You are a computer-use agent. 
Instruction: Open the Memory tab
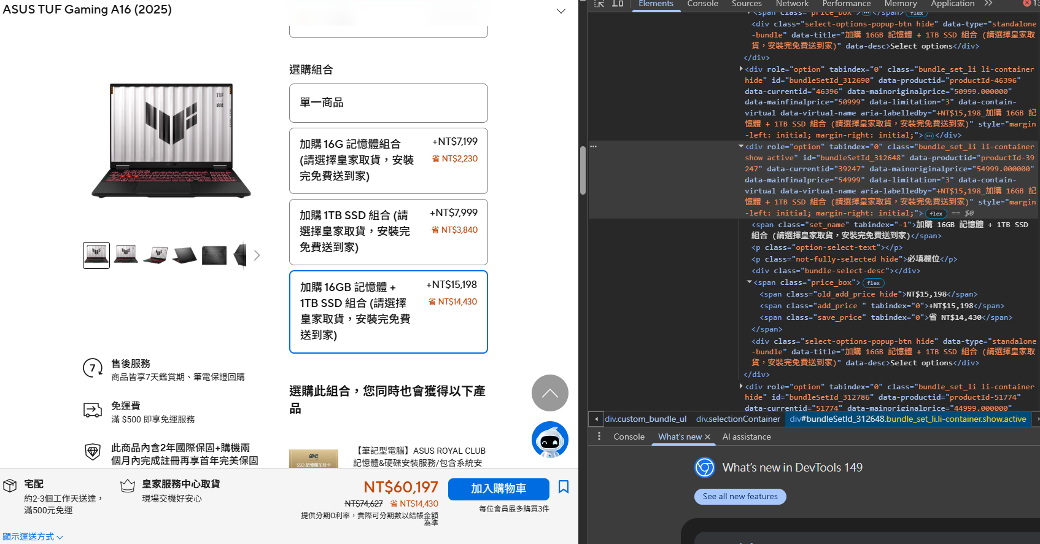[901, 4]
